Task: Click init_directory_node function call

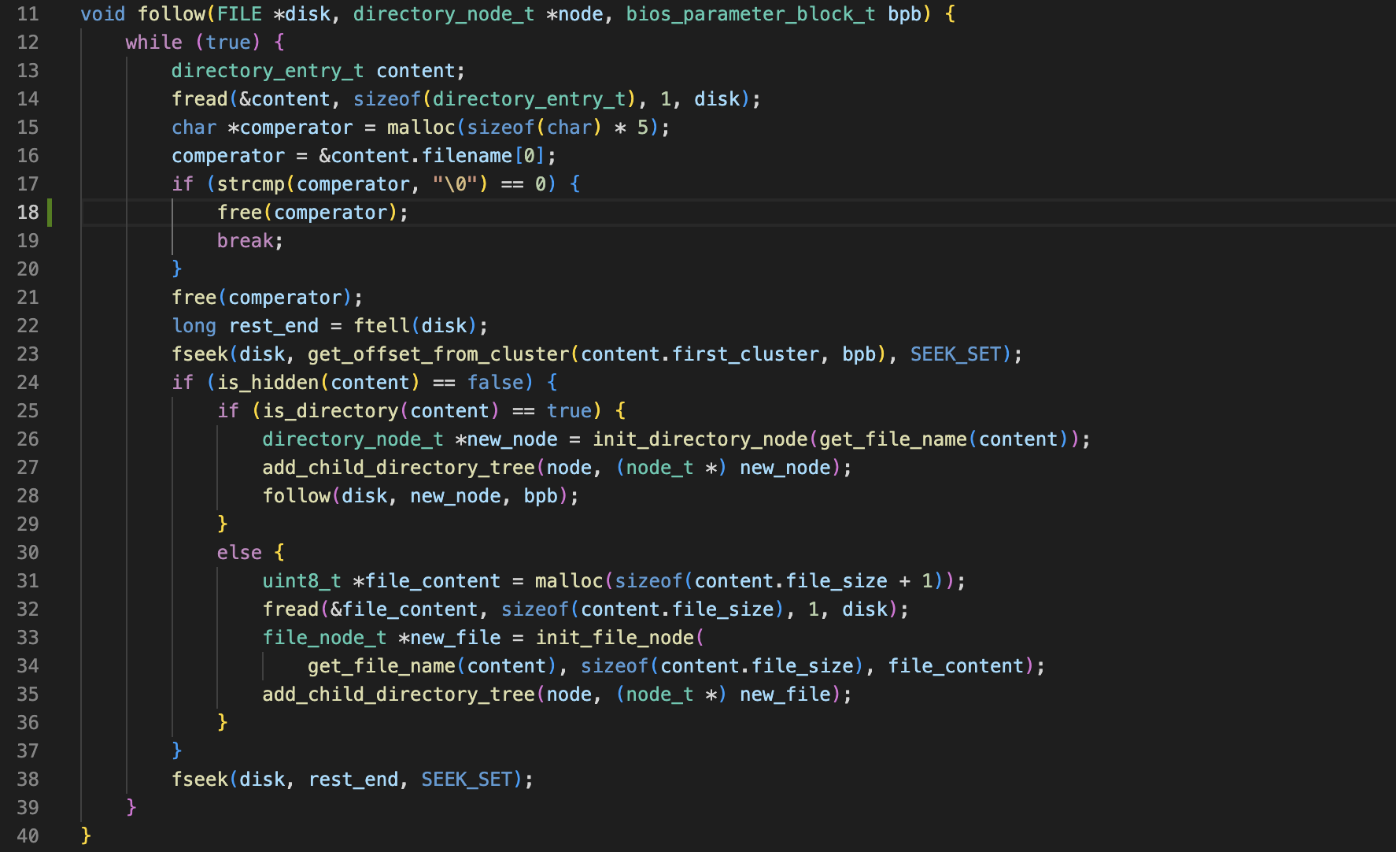Action: 700,439
